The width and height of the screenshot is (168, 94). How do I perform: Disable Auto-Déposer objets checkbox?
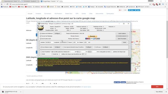tap(41, 47)
